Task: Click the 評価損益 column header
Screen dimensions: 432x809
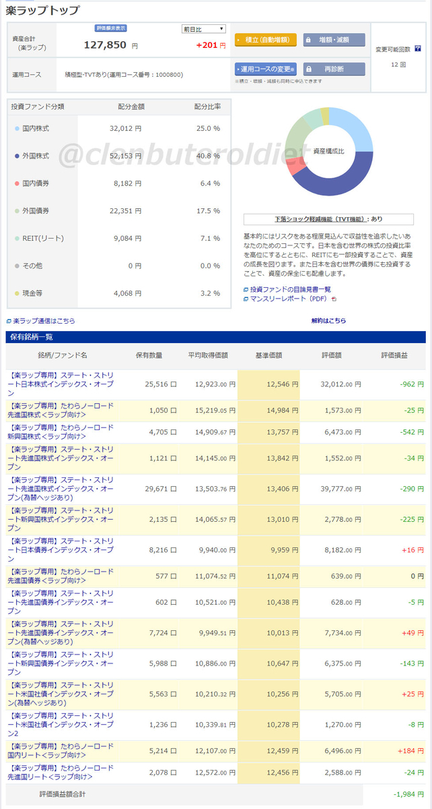Action: [x=394, y=355]
